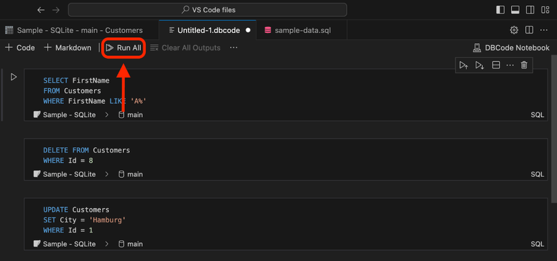Open notebook settings gear icon
The height and width of the screenshot is (261, 557).
[x=514, y=30]
